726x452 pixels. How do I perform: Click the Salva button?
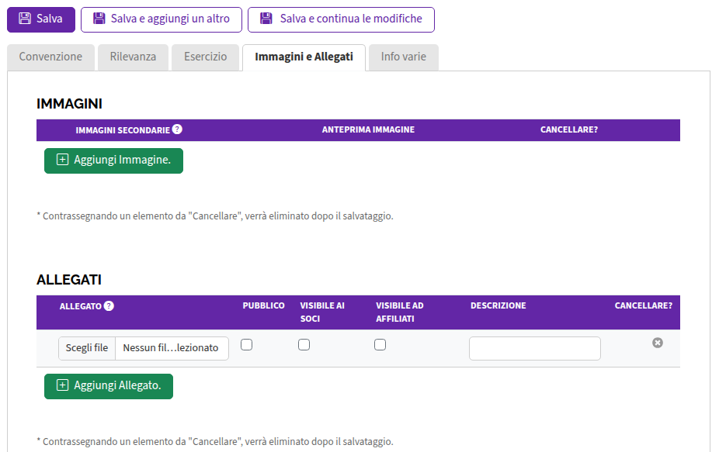[40, 19]
